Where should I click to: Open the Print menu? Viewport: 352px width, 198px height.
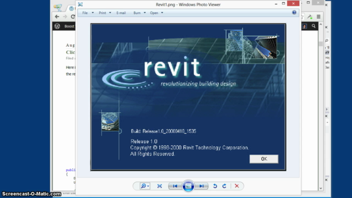(x=102, y=13)
